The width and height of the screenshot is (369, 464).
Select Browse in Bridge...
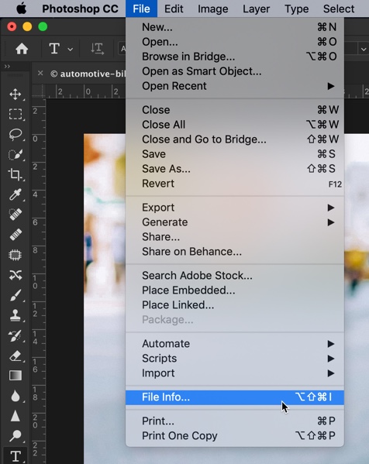tap(235, 57)
